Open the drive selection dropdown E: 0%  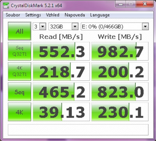pos(115,26)
